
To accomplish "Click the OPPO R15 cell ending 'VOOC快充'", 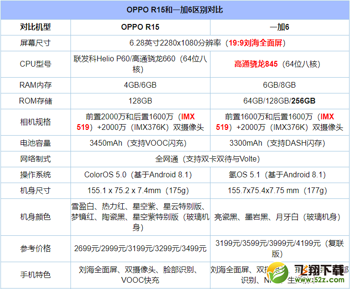I will 140,275.
